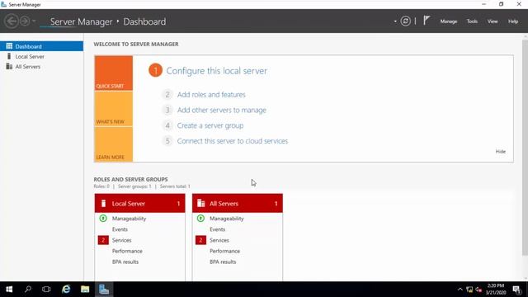This screenshot has width=528, height=297.
Task: Click Connect this server to cloud services
Action: (x=233, y=141)
